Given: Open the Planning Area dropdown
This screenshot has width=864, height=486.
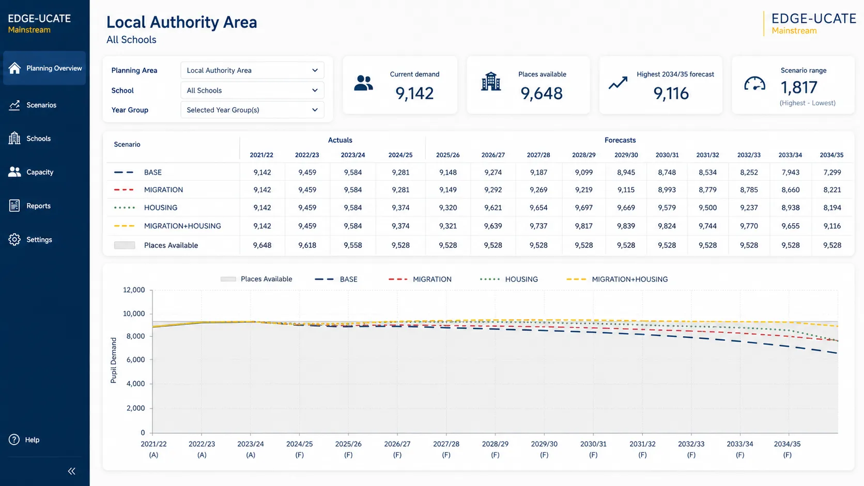Looking at the screenshot, I should pyautogui.click(x=252, y=70).
